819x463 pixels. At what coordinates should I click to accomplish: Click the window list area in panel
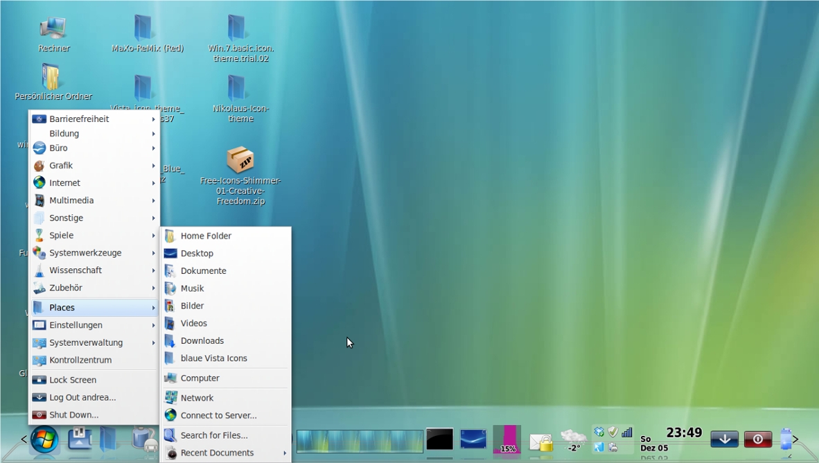pos(360,441)
